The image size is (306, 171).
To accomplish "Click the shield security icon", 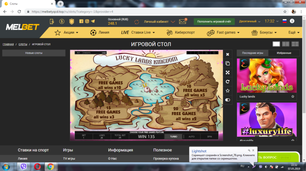I will coord(72,21).
